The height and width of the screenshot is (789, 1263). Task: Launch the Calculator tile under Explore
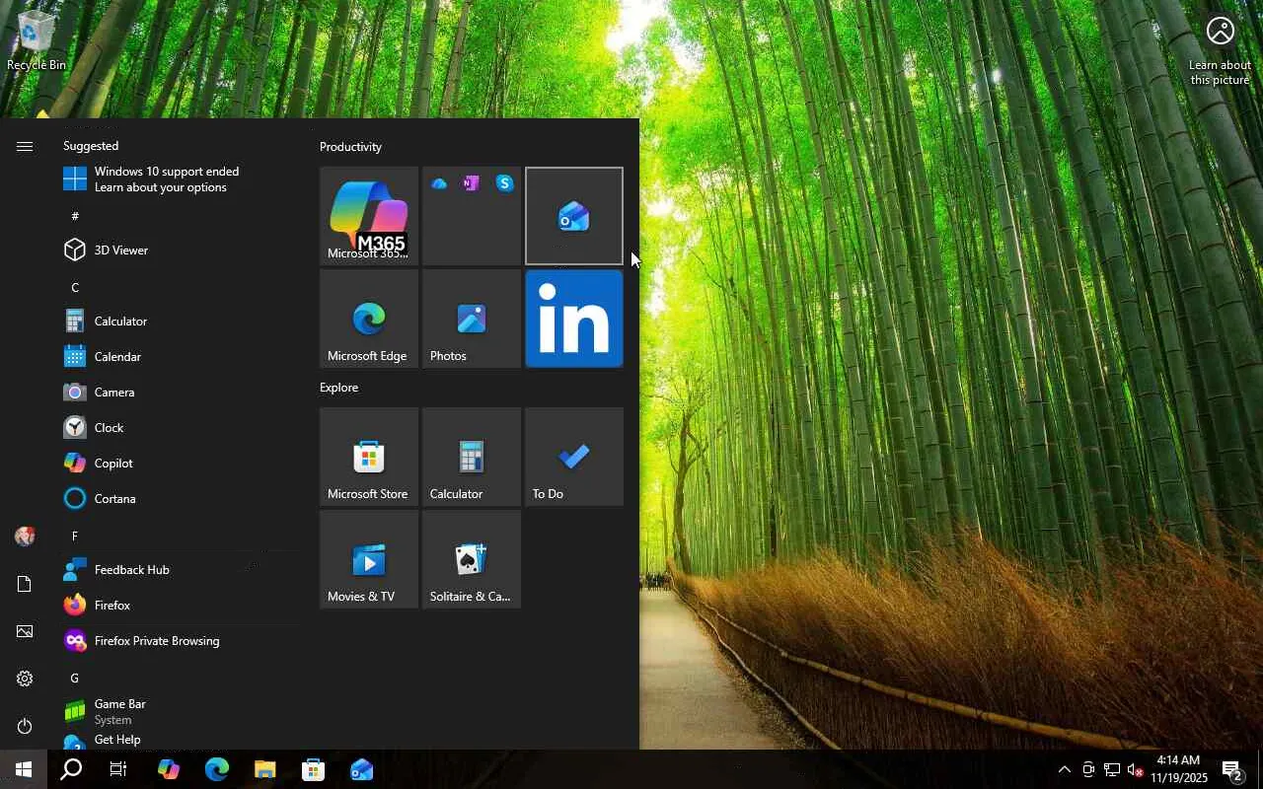(x=472, y=457)
